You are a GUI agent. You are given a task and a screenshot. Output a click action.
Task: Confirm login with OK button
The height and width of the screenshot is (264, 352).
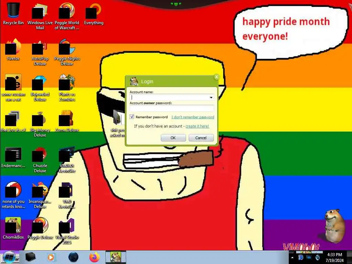coord(173,137)
